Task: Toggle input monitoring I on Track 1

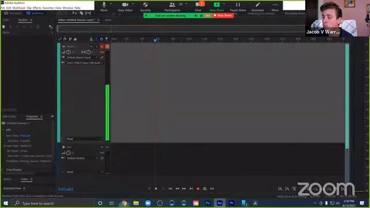Action: tap(108, 46)
